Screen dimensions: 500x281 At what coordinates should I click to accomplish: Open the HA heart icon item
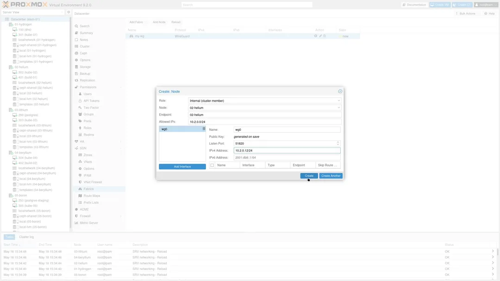click(x=76, y=141)
